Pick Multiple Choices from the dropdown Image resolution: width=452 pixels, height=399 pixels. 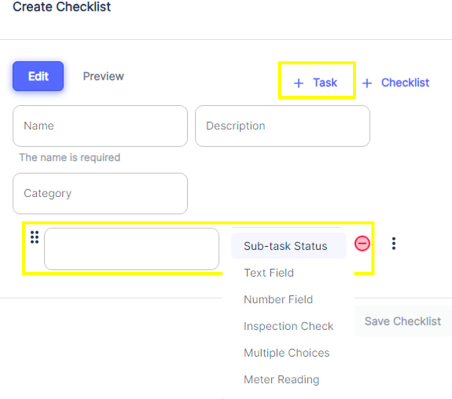tap(286, 353)
